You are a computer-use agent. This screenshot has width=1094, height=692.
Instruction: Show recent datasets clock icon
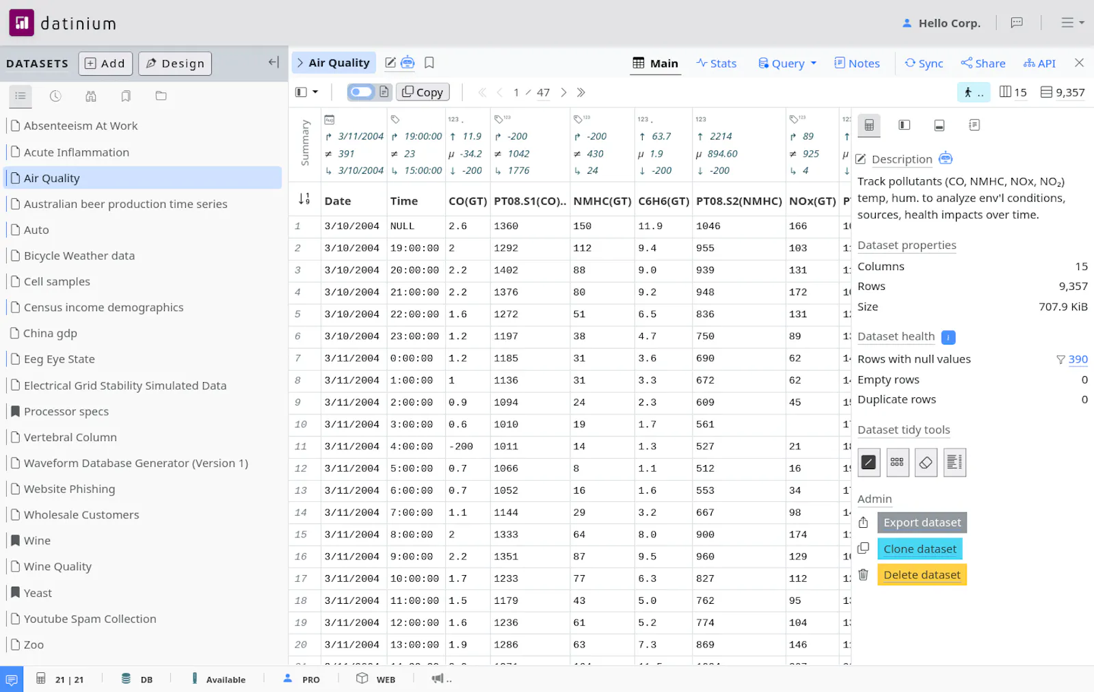(x=55, y=96)
